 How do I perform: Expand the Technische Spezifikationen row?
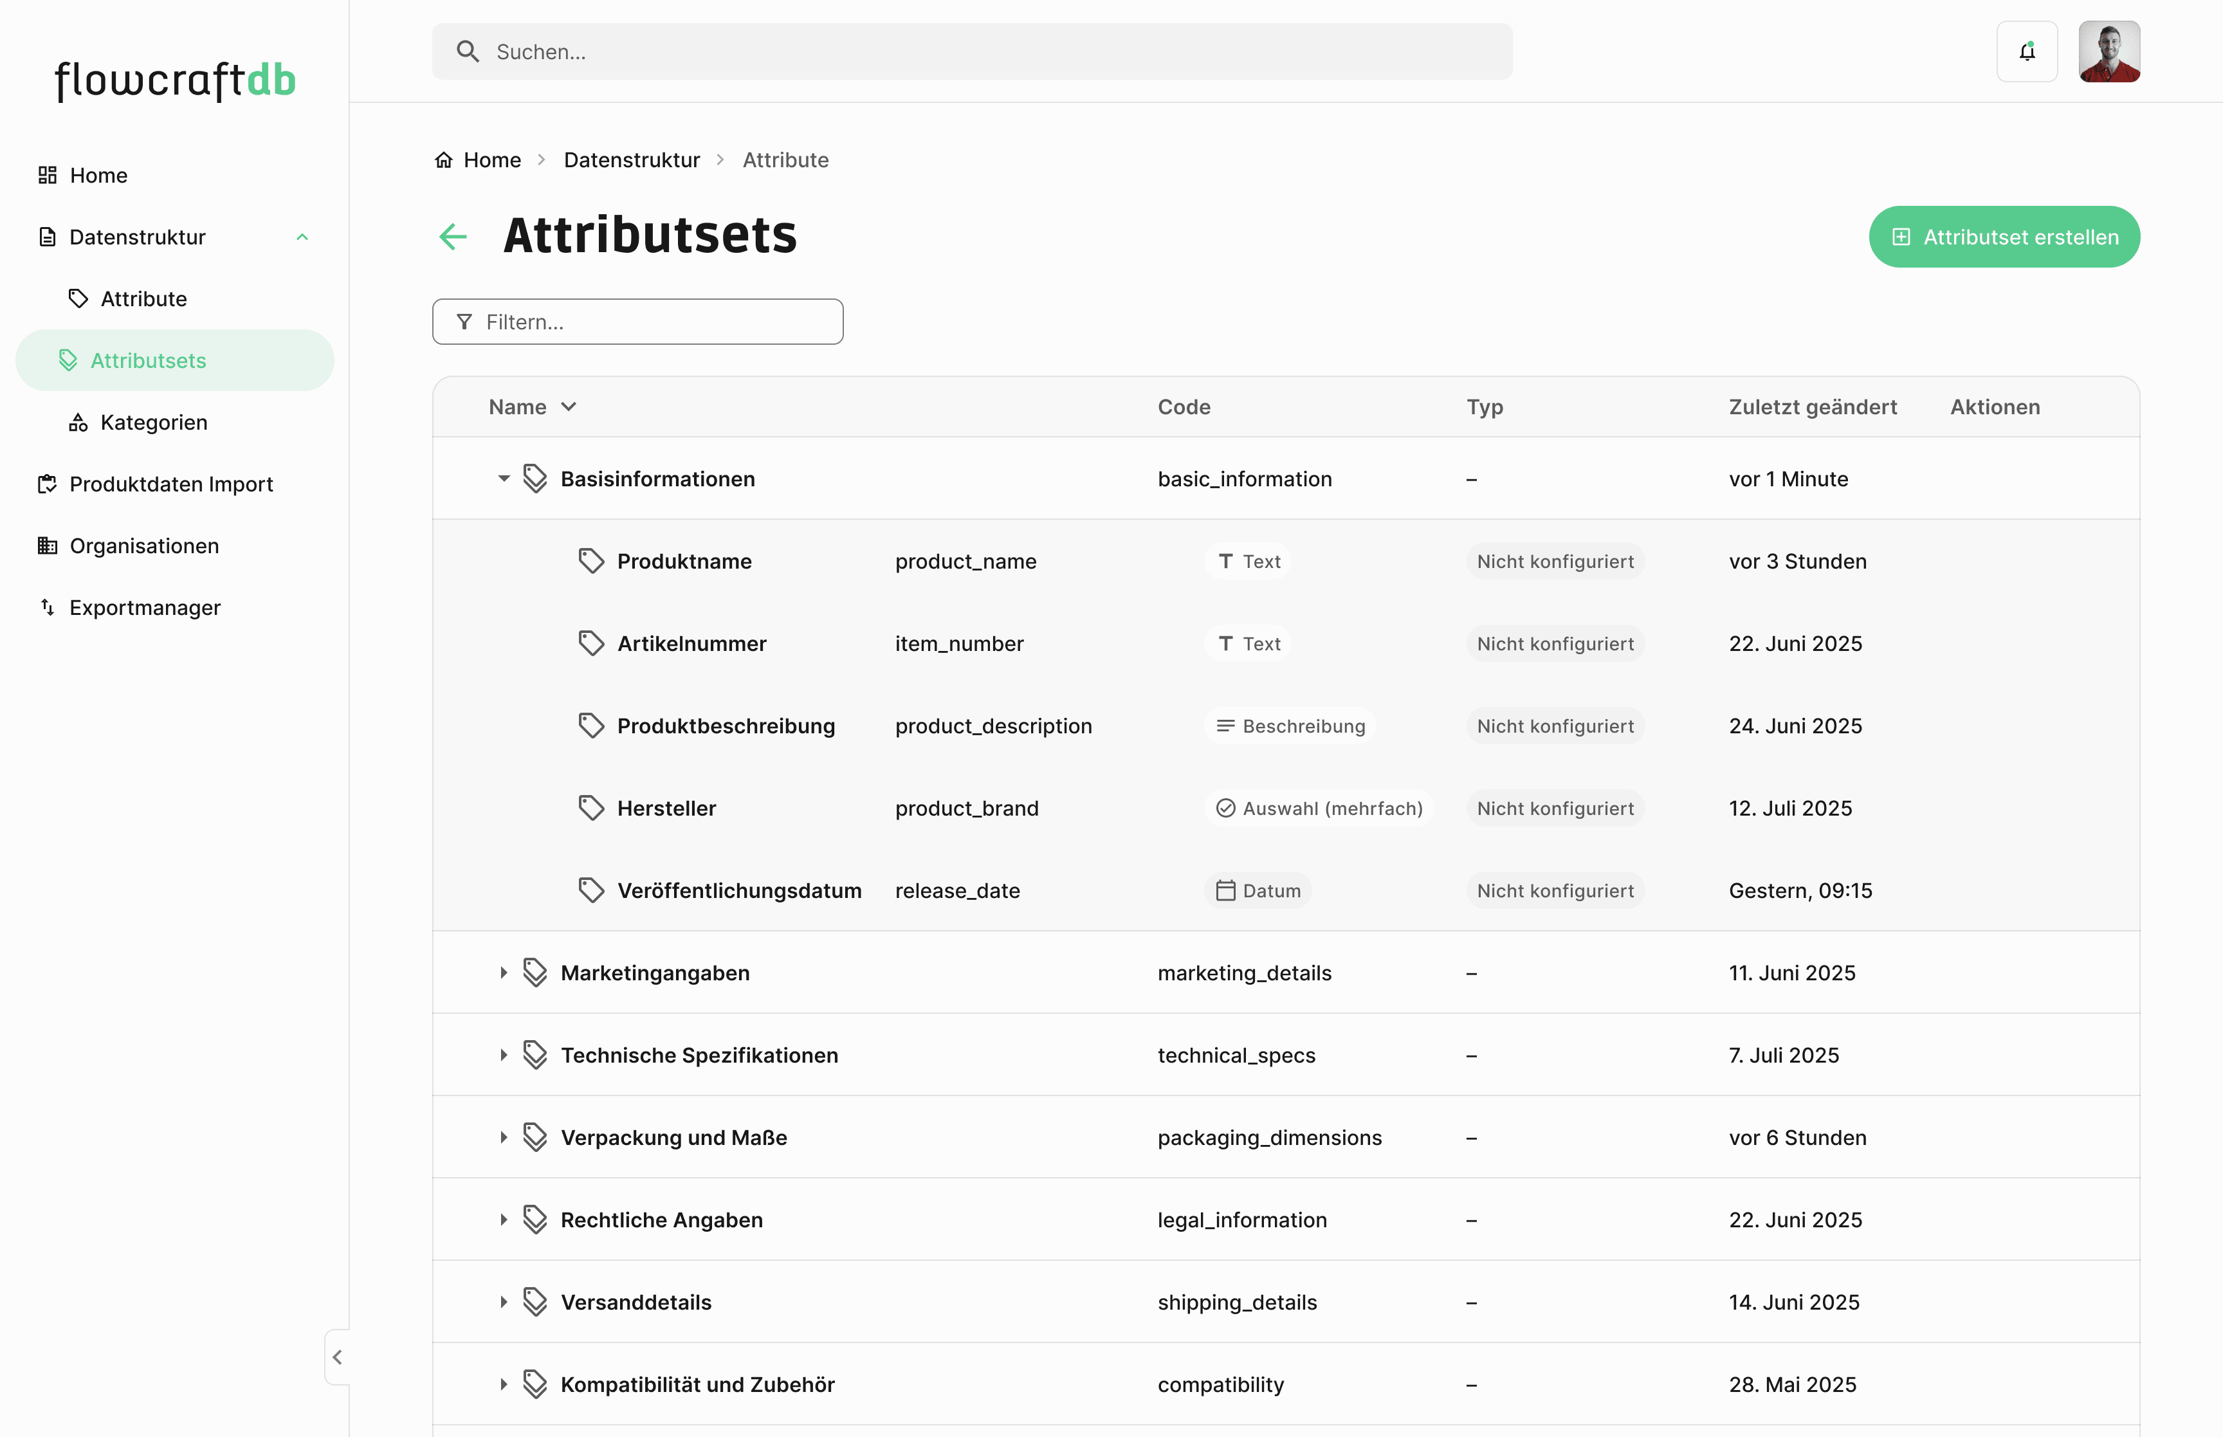[x=504, y=1054]
